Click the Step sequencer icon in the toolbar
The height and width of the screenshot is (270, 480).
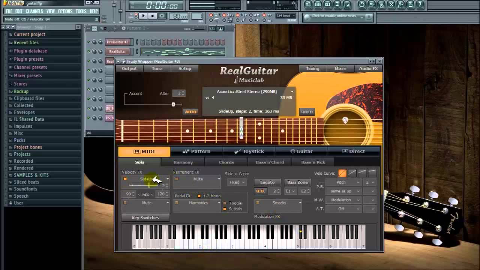tap(318, 4)
